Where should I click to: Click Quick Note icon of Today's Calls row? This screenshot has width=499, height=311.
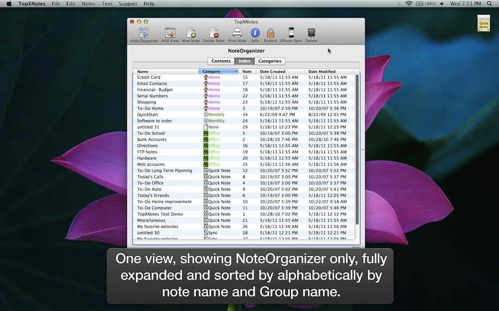point(206,177)
